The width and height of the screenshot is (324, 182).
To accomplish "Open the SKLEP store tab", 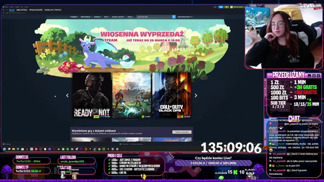I will (12, 10).
